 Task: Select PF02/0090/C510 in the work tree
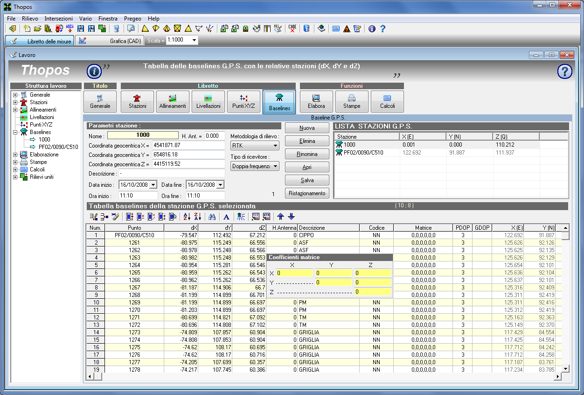pos(58,147)
